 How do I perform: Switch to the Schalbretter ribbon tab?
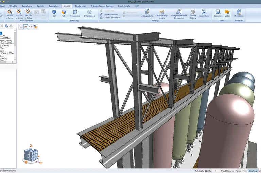pos(80,6)
